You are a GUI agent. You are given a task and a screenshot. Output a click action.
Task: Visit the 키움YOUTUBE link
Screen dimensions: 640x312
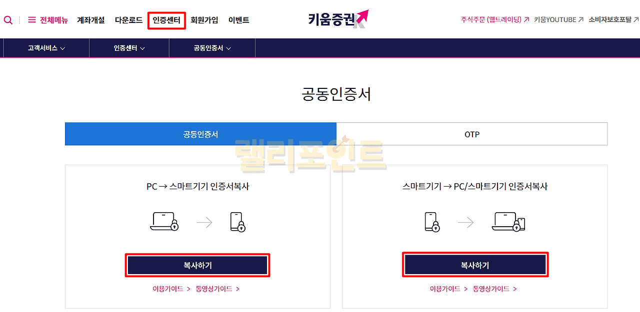[x=558, y=20]
